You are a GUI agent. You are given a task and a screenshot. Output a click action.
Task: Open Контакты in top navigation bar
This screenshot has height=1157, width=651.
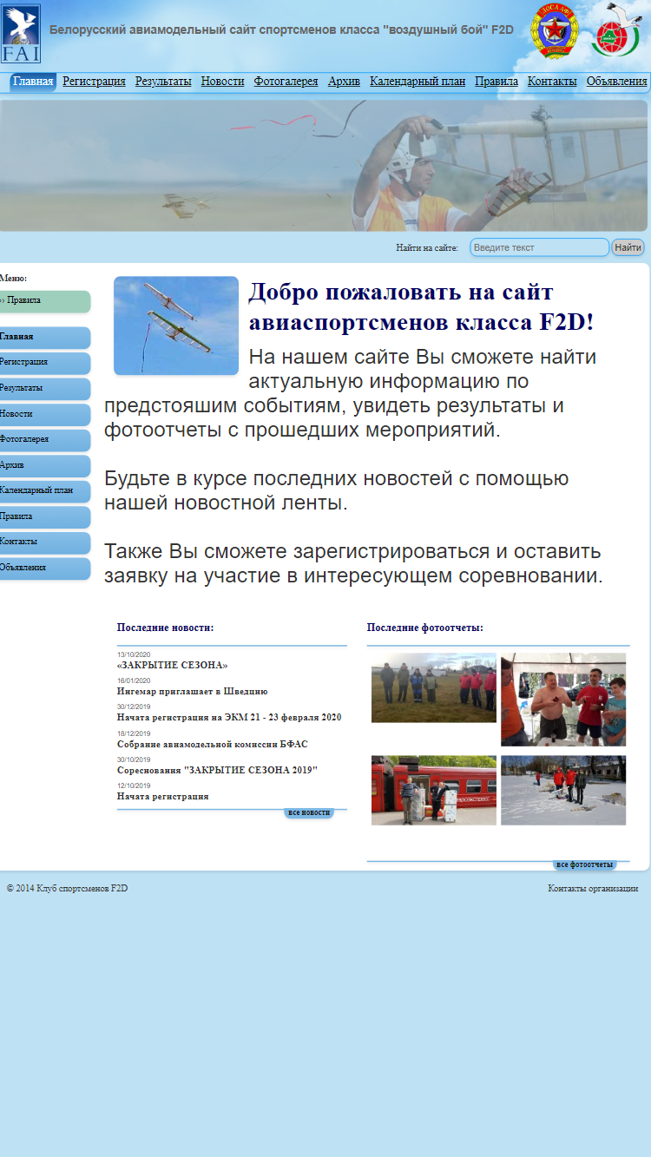pyautogui.click(x=552, y=82)
